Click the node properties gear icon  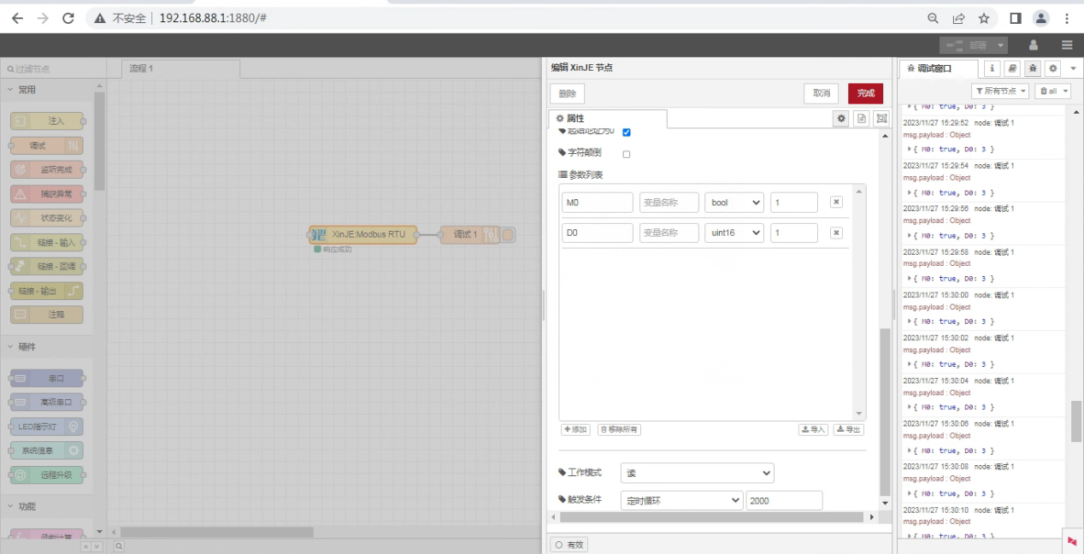tap(842, 119)
